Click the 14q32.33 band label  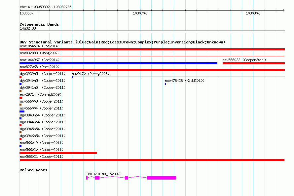click(28, 28)
